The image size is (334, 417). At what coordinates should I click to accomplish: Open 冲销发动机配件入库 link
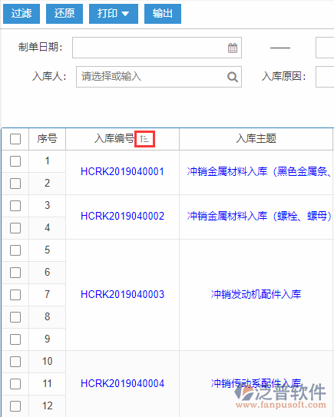tap(256, 294)
